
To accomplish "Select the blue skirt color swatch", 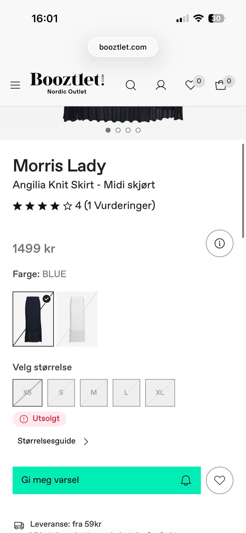I will point(33,319).
